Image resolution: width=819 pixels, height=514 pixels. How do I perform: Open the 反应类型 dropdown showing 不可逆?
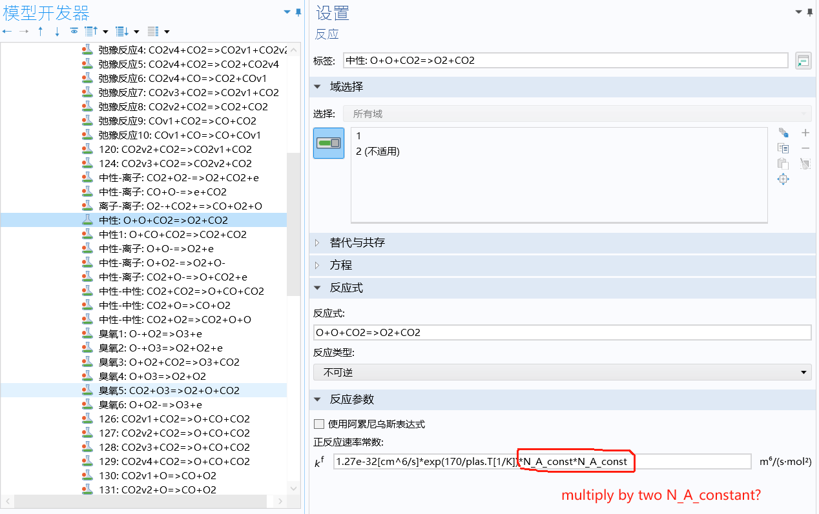562,372
